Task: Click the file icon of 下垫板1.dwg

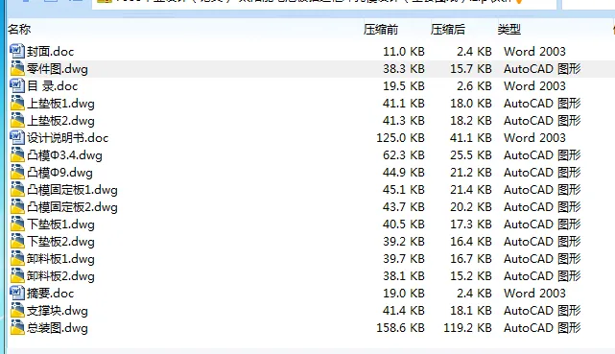Action: click(17, 224)
